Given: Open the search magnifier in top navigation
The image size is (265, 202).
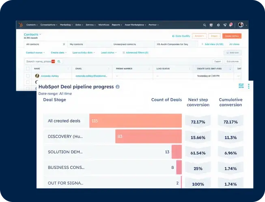Looking at the screenshot, I should pyautogui.click(x=205, y=25).
